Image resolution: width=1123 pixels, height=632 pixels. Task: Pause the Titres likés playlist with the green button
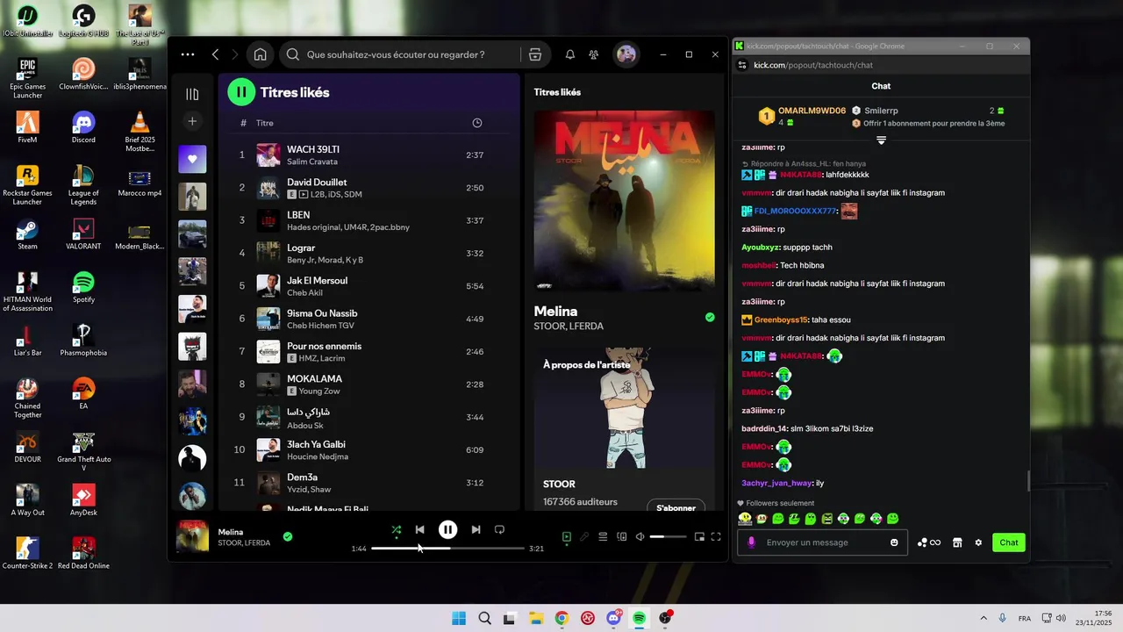[x=241, y=91]
